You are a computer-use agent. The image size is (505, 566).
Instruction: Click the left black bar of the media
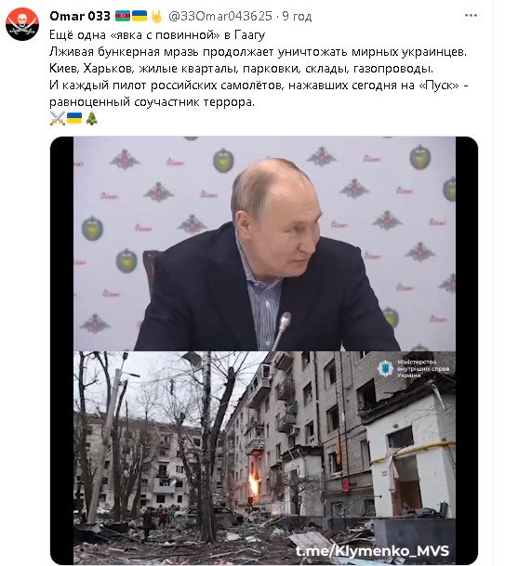click(61, 350)
